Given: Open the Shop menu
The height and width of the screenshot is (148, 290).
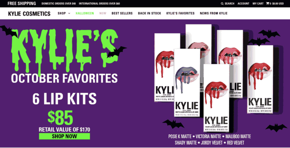Looking at the screenshot, I should click(x=62, y=13).
